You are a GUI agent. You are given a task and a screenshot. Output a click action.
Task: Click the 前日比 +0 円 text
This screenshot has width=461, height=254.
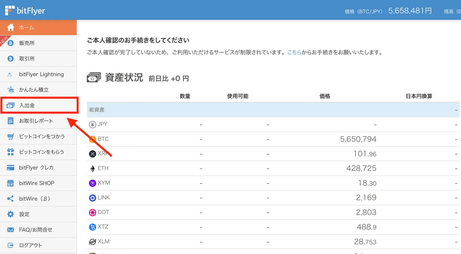(169, 79)
